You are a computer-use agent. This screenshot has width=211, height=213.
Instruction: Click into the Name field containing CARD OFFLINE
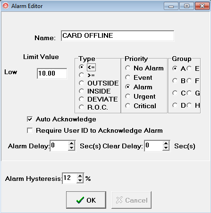point(118,36)
